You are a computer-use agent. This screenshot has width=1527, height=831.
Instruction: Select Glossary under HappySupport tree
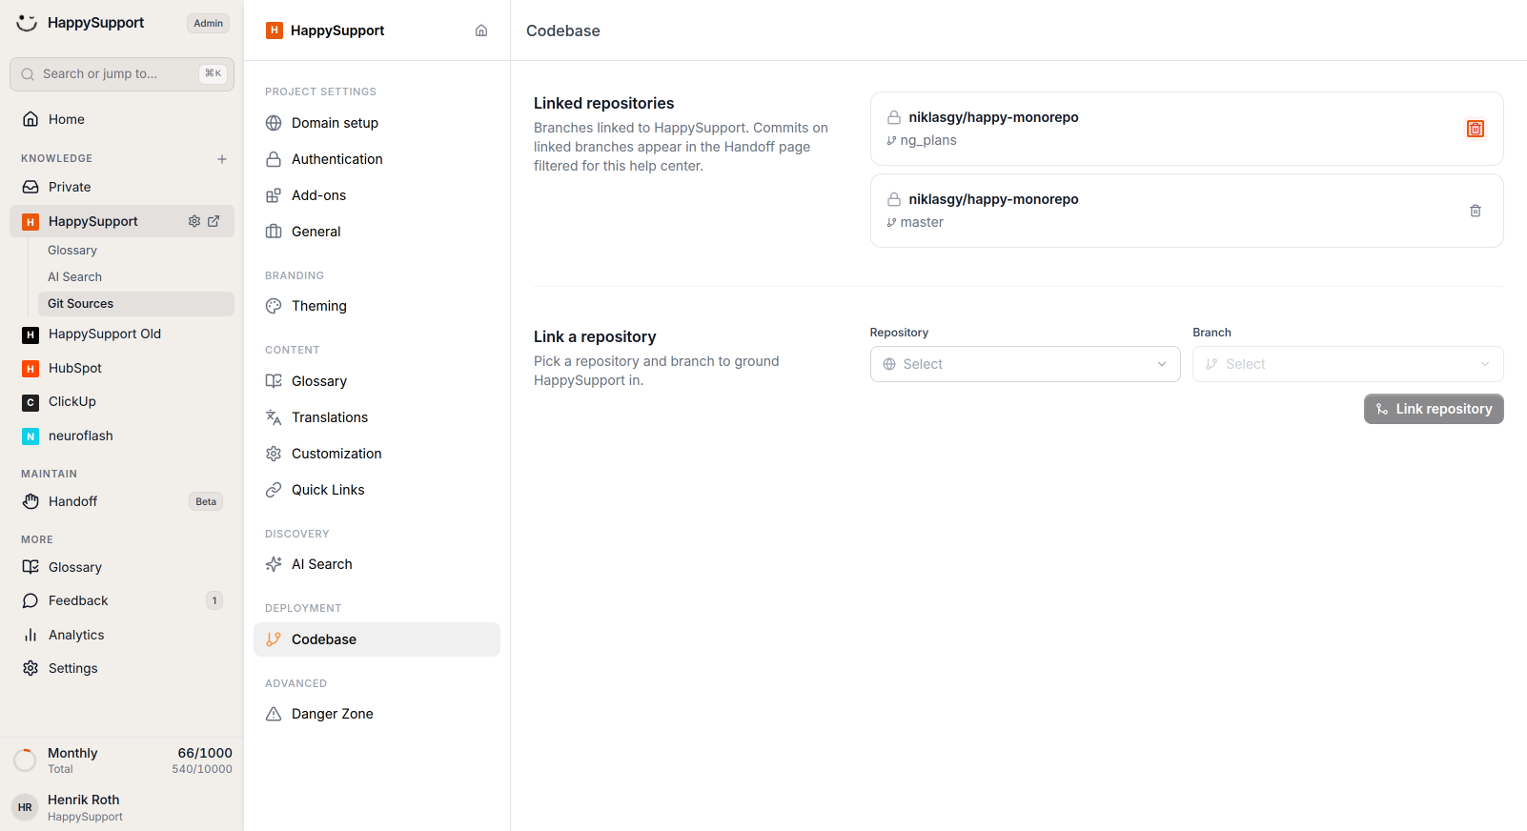click(136, 251)
